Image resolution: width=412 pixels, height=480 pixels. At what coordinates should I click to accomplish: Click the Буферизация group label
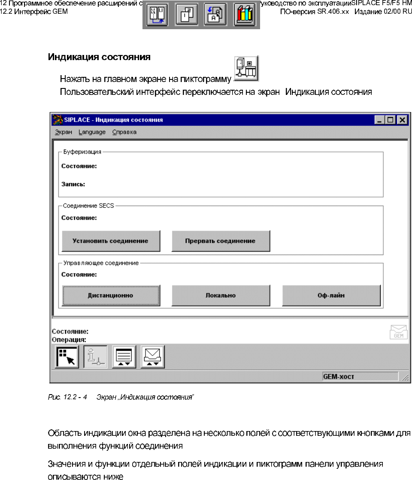(x=82, y=152)
